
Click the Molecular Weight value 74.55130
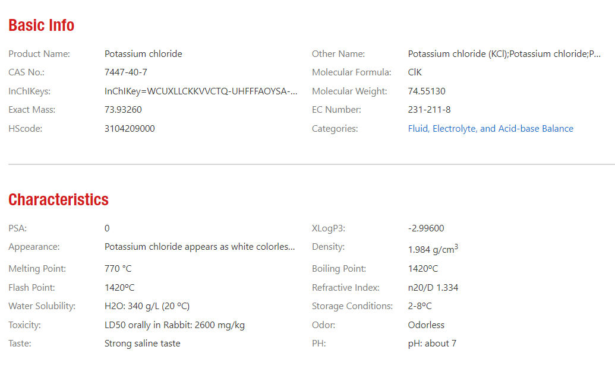click(426, 91)
